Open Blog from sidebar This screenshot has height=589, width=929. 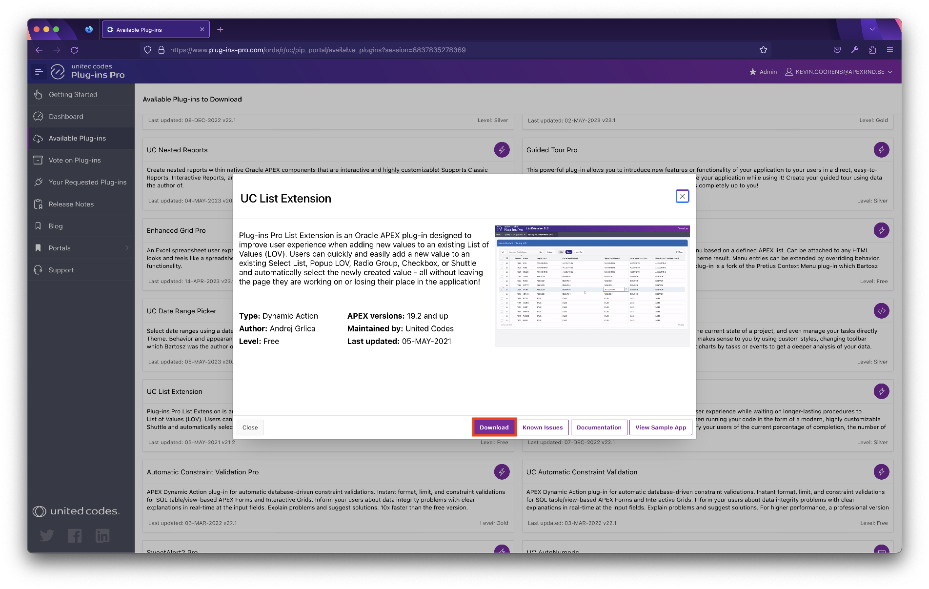point(81,226)
